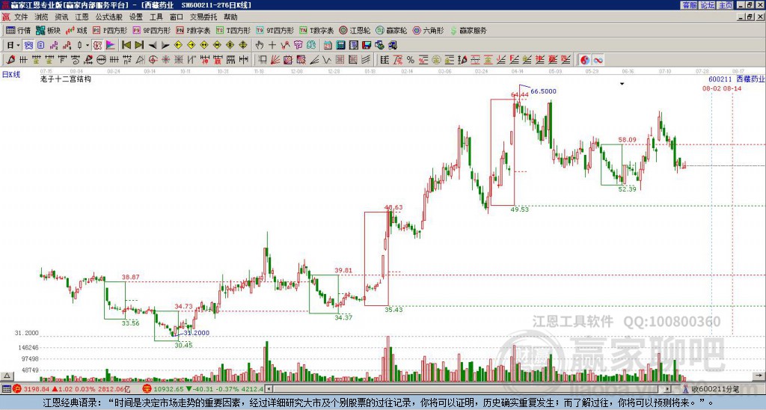Click the 收600211分笔 status entry
The width and height of the screenshot is (766, 410).
coord(711,389)
